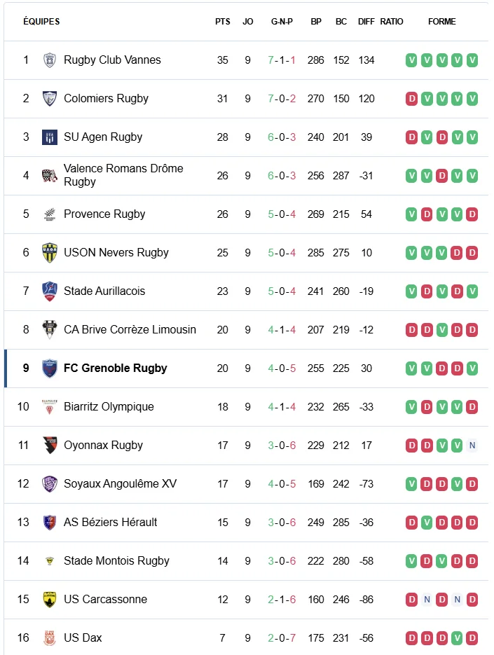
Task: Open the Biarritz Olympique team page
Action: 109,407
